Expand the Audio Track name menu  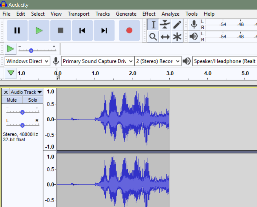click(x=26, y=92)
